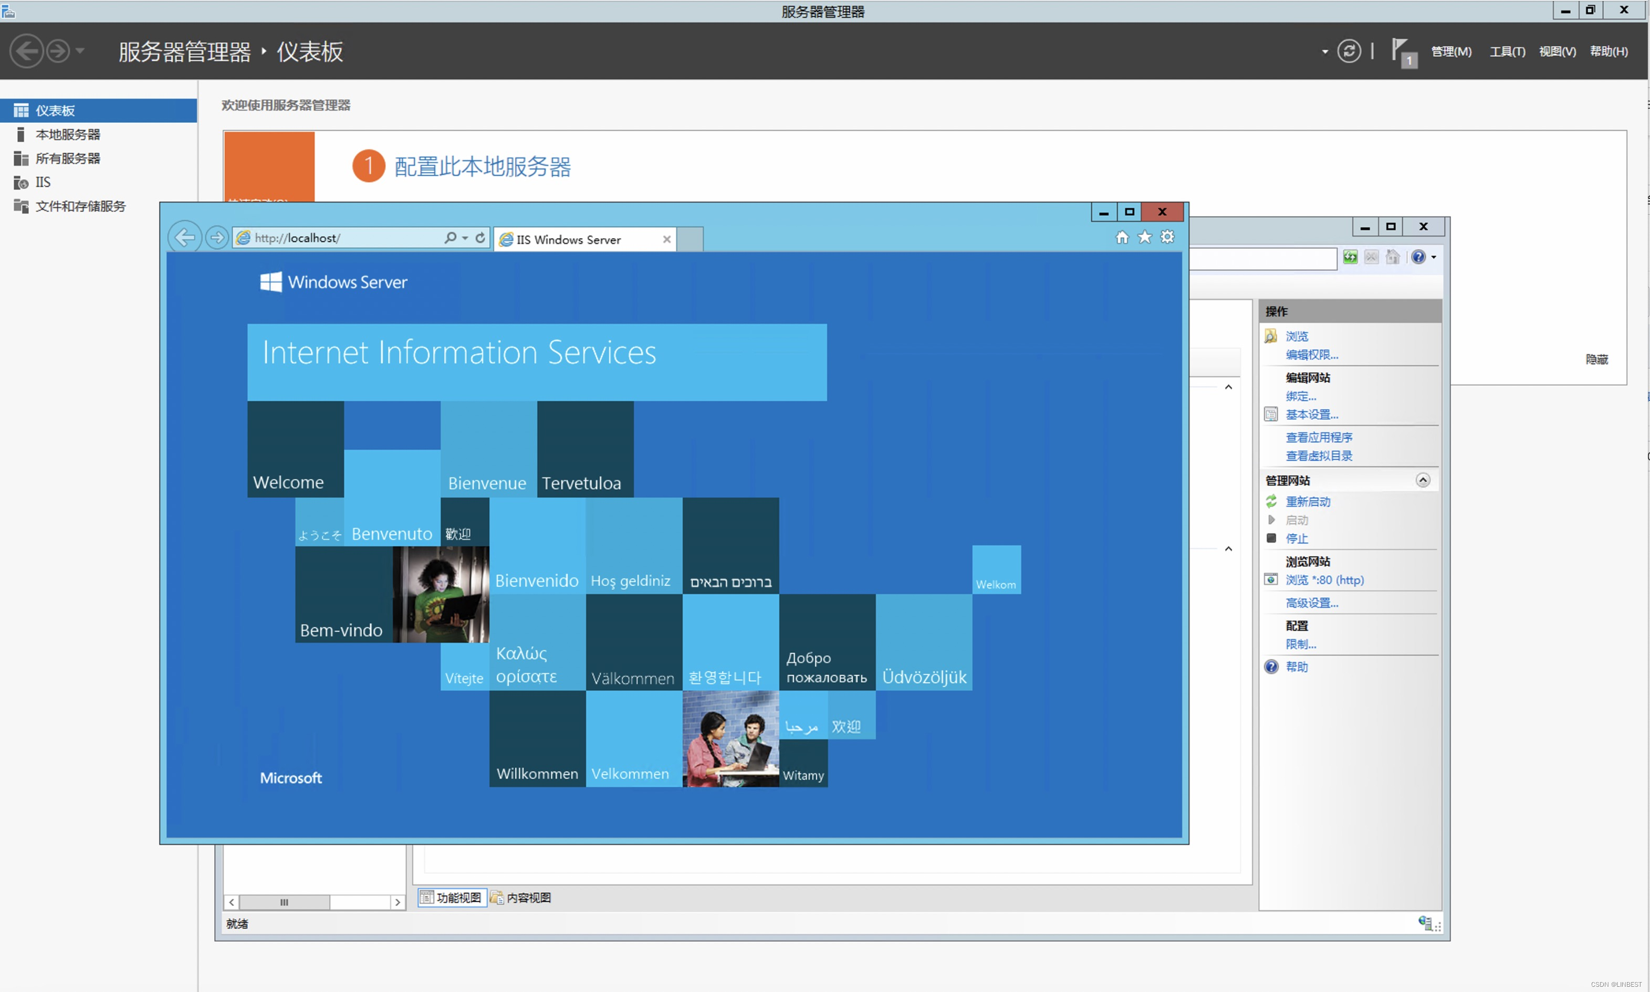This screenshot has height=992, width=1650.
Task: Open 限制... under 配置
Action: pyautogui.click(x=1301, y=645)
